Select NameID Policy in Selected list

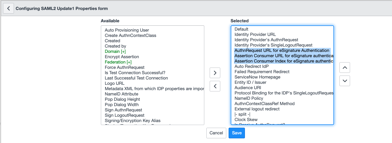click(x=249, y=98)
